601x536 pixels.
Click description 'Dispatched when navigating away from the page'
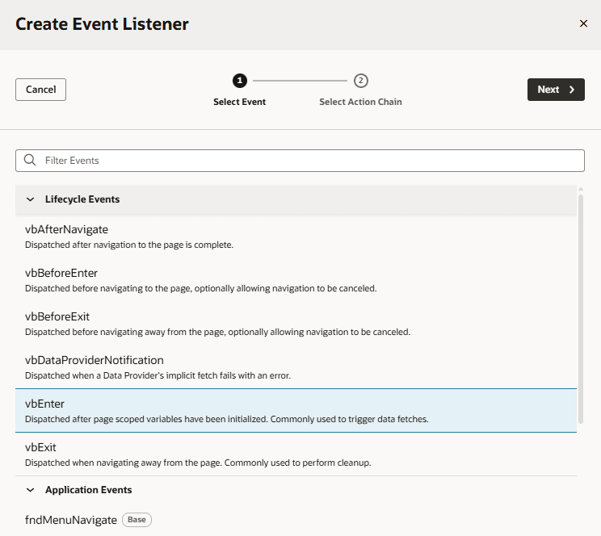pyautogui.click(x=123, y=463)
